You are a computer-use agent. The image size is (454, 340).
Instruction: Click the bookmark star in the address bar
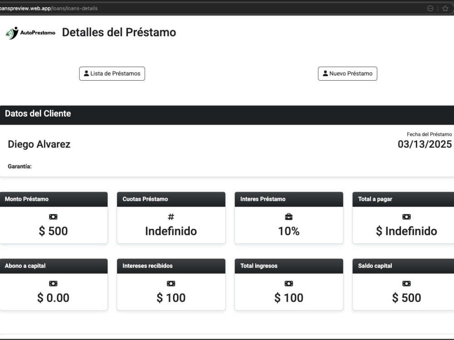(x=445, y=8)
